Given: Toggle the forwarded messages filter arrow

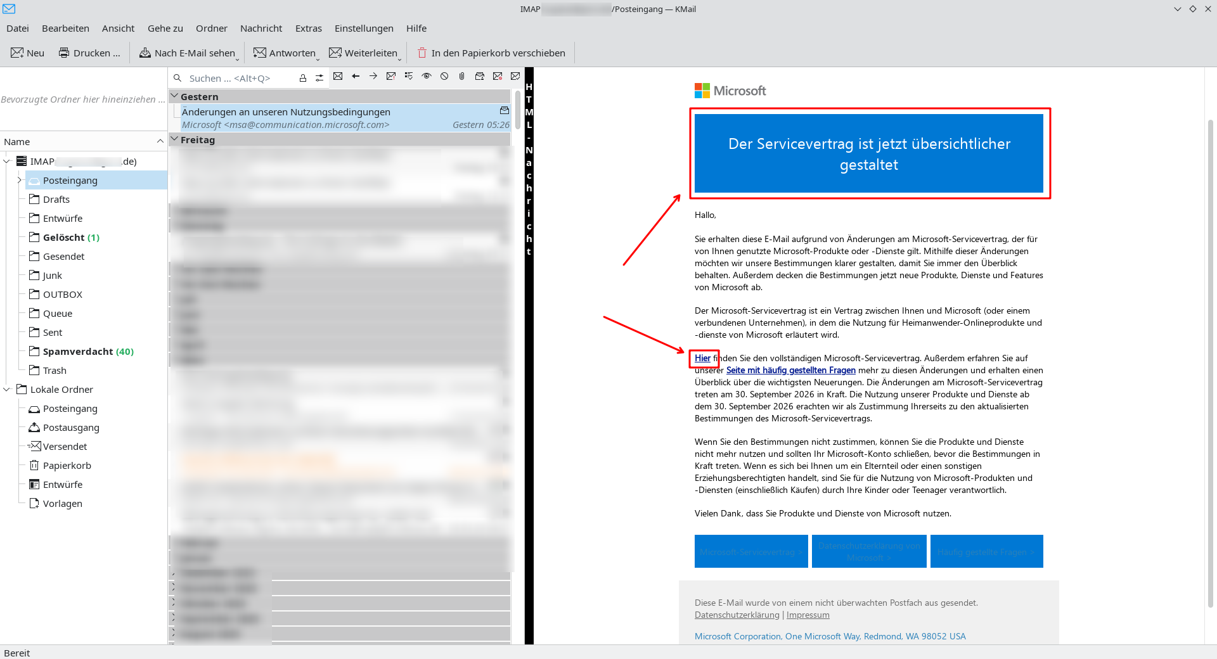Looking at the screenshot, I should click(373, 76).
